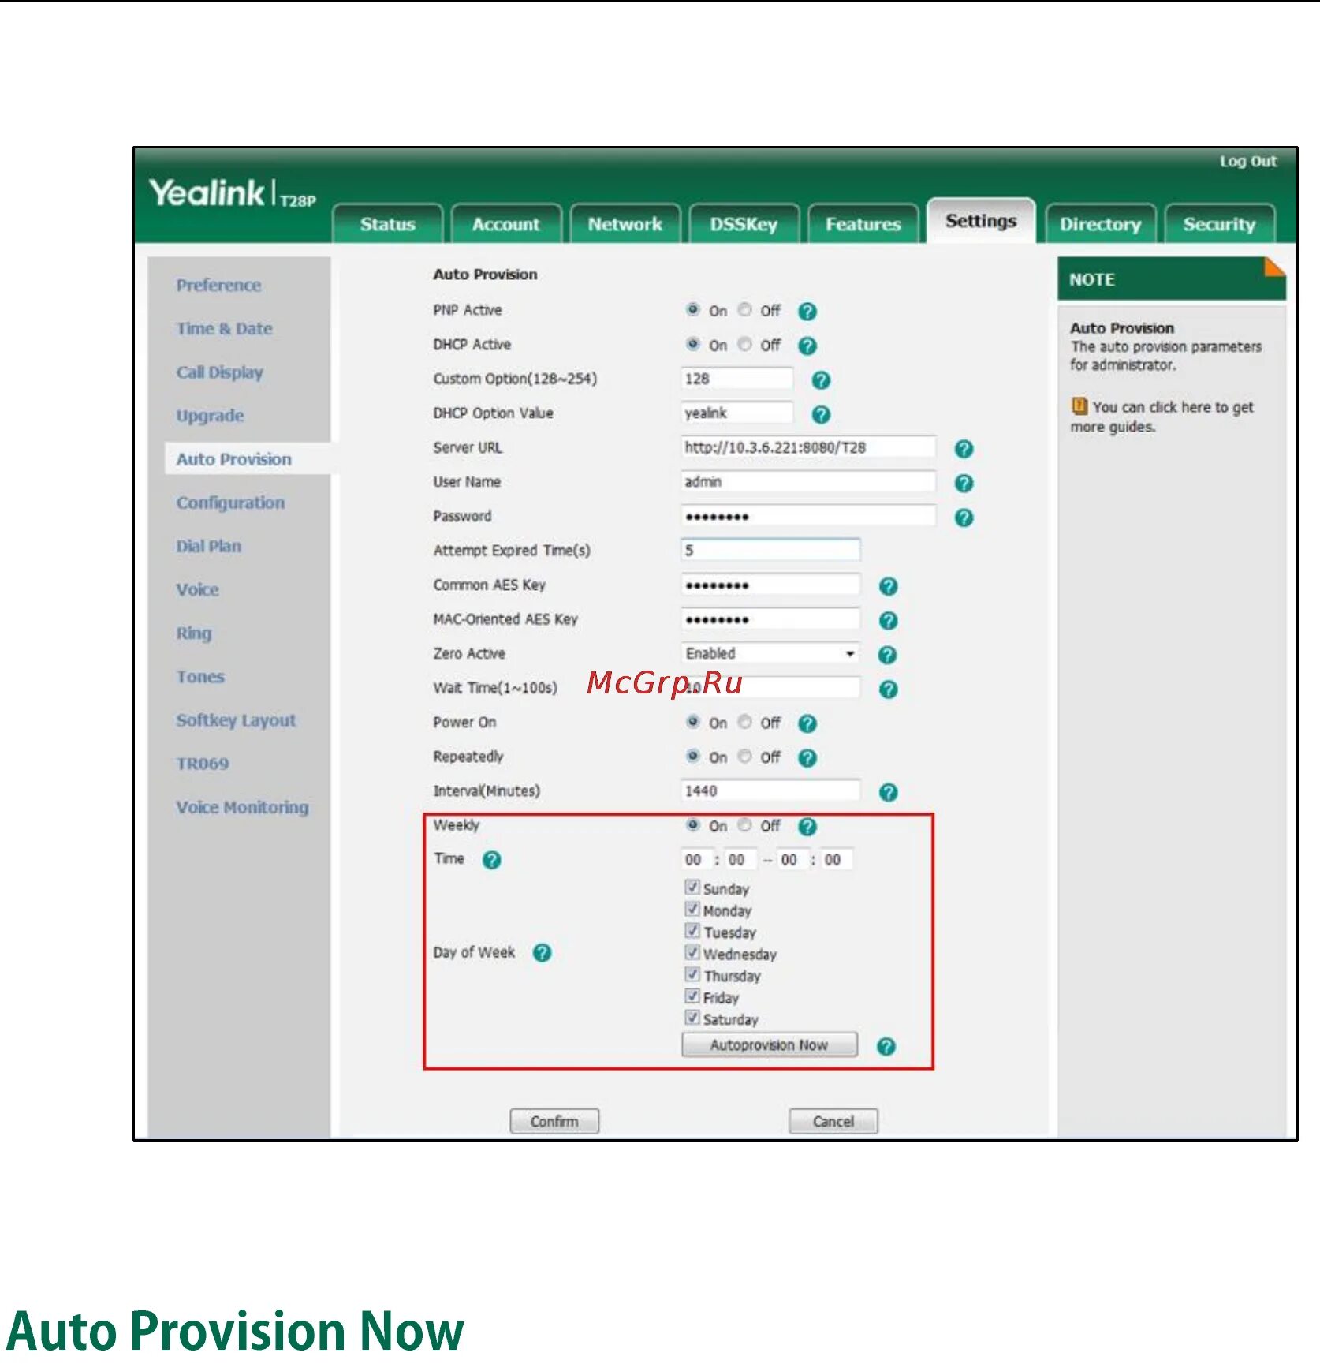1320x1364 pixels.
Task: Click the Autoprovision Now button
Action: [769, 1045]
